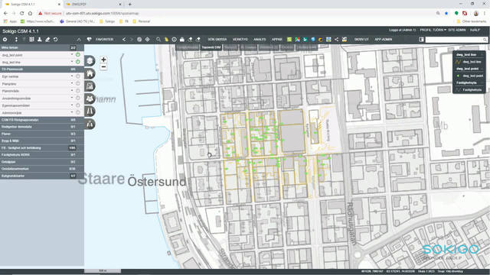Click the HJÄLP link
This screenshot has height=275, width=490.
475,30
